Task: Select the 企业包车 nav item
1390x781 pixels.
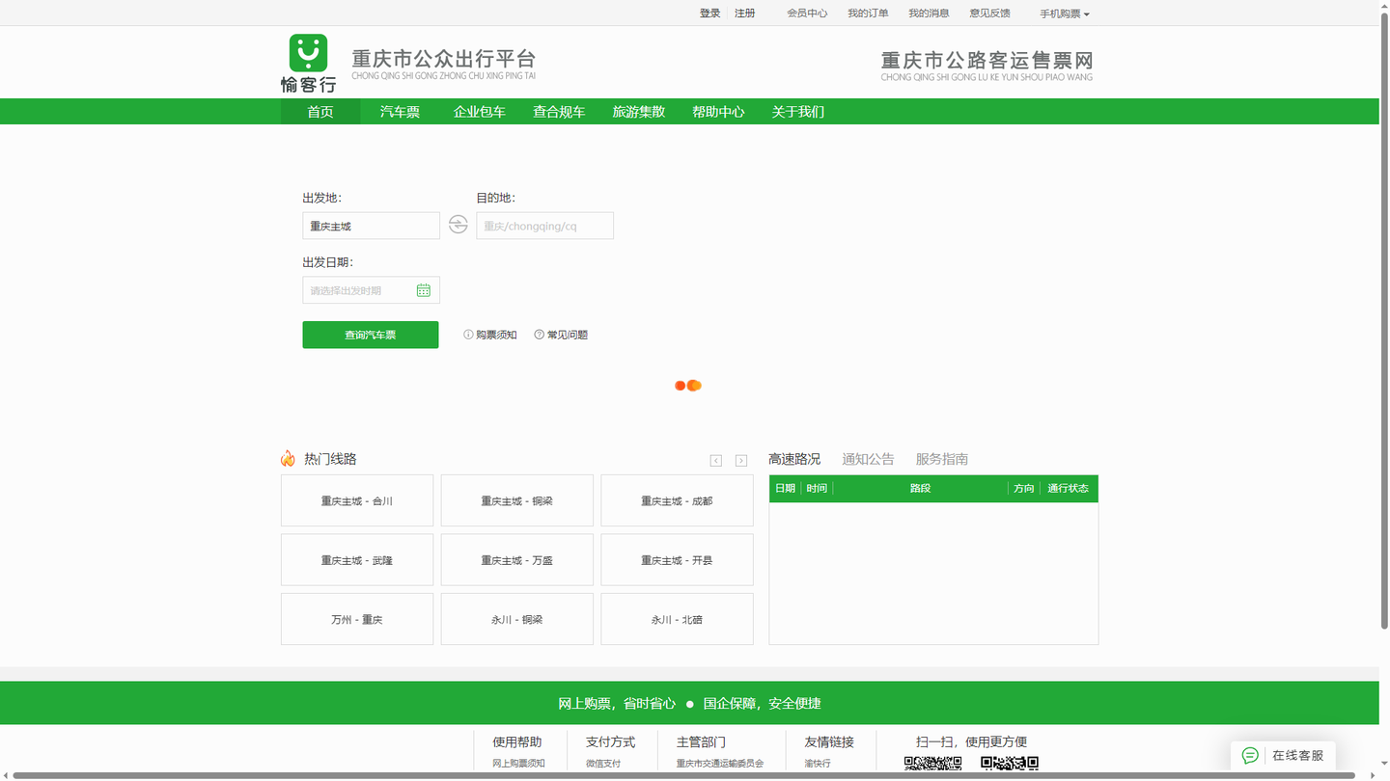Action: tap(480, 112)
